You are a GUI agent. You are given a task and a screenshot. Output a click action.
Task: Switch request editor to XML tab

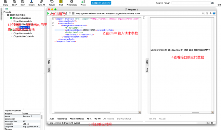(x=49, y=62)
